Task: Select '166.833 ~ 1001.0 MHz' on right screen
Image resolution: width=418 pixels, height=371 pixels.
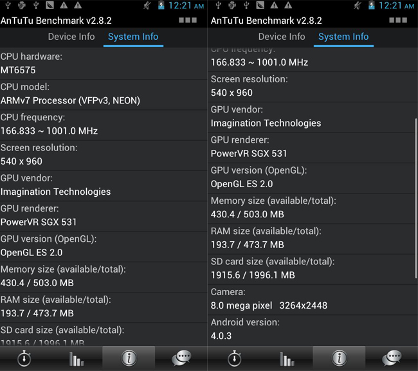Action: tap(259, 62)
